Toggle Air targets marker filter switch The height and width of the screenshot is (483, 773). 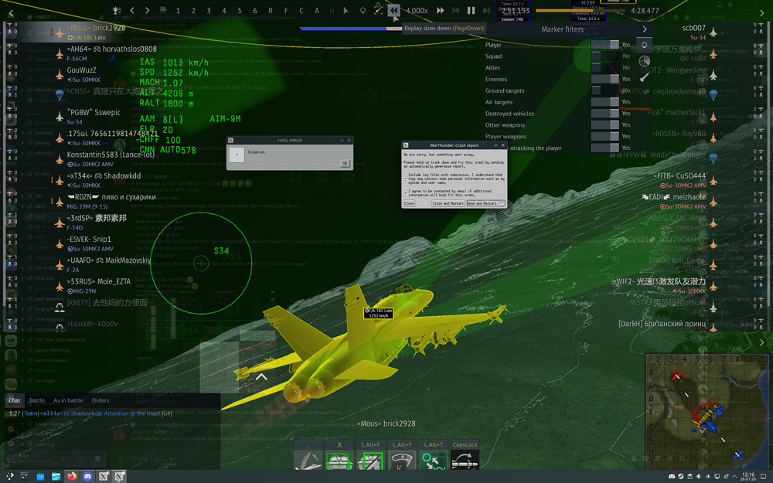(605, 101)
